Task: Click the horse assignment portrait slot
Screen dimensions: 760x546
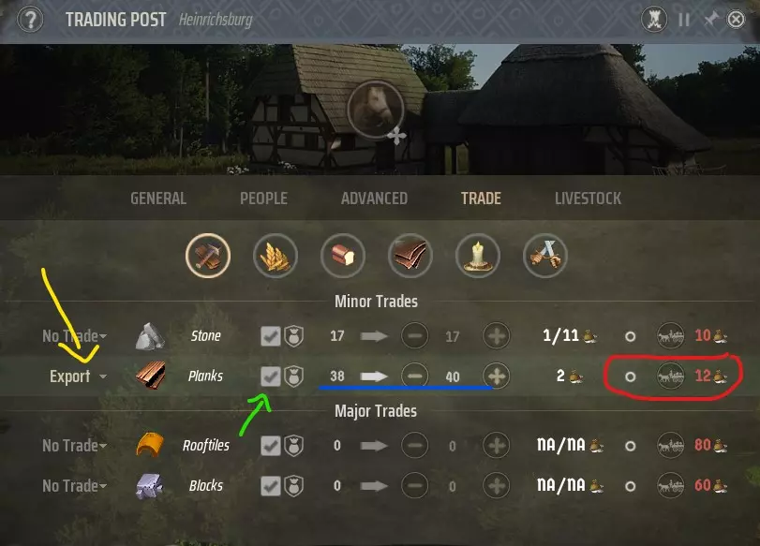Action: pyautogui.click(x=376, y=110)
